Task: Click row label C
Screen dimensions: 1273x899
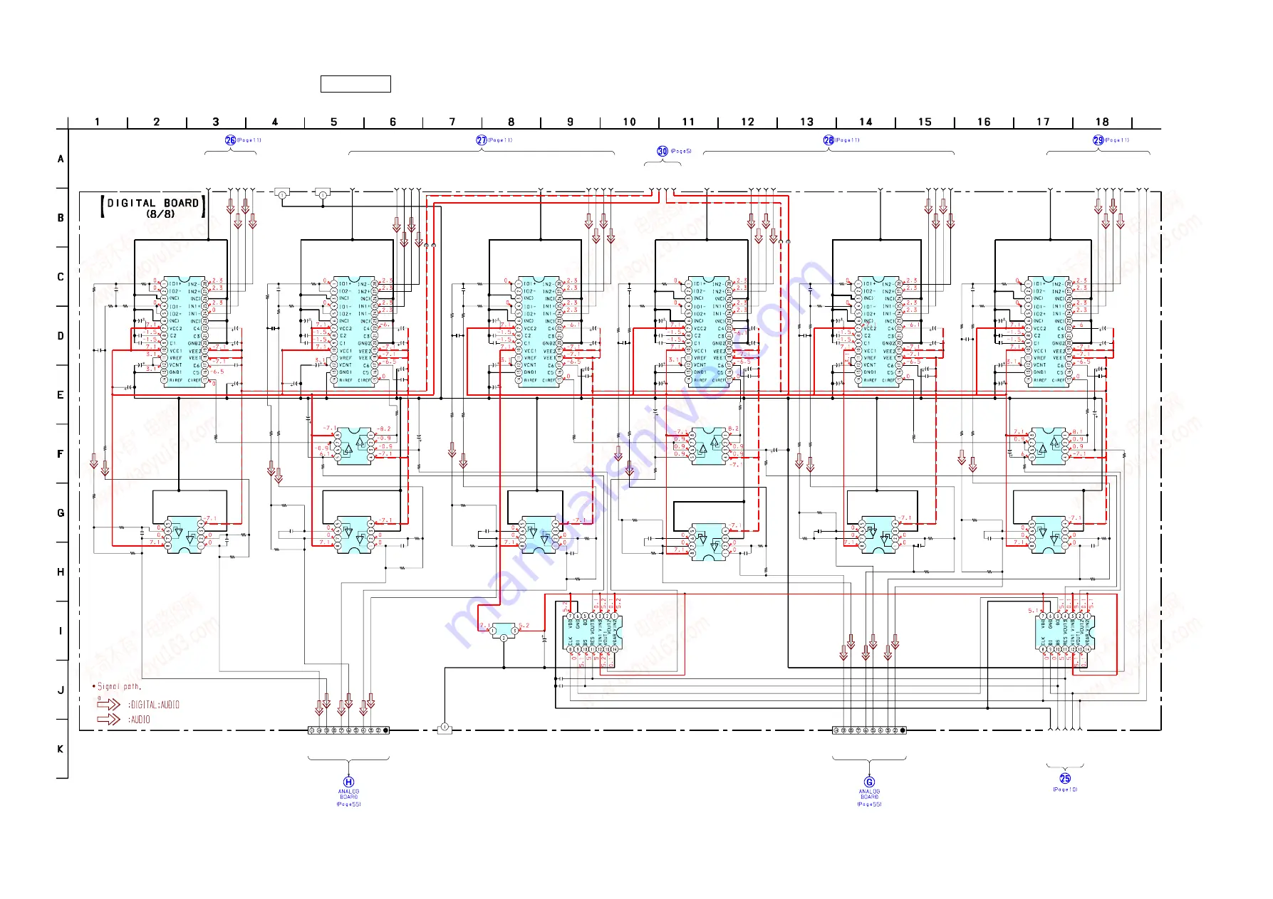Action: (x=61, y=277)
